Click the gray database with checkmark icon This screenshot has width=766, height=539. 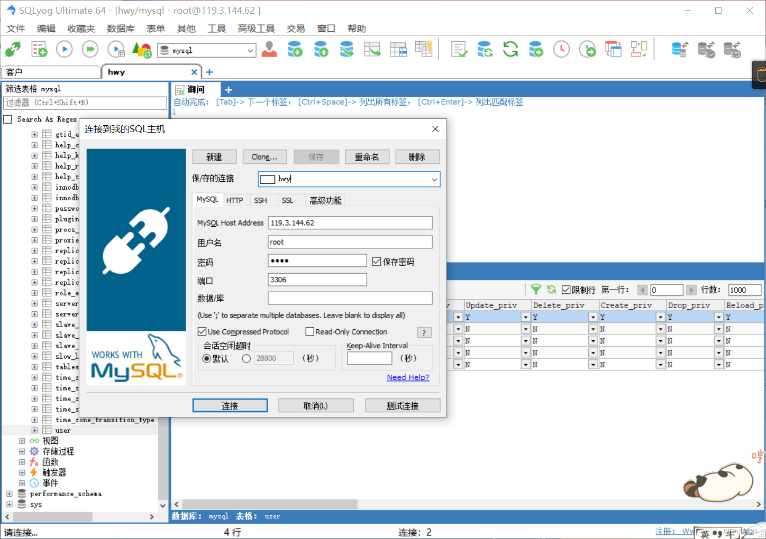click(706, 50)
